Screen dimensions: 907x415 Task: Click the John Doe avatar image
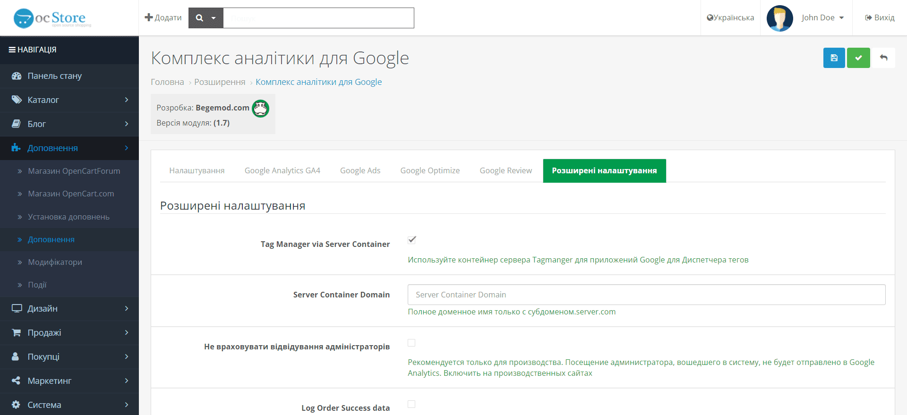click(779, 18)
